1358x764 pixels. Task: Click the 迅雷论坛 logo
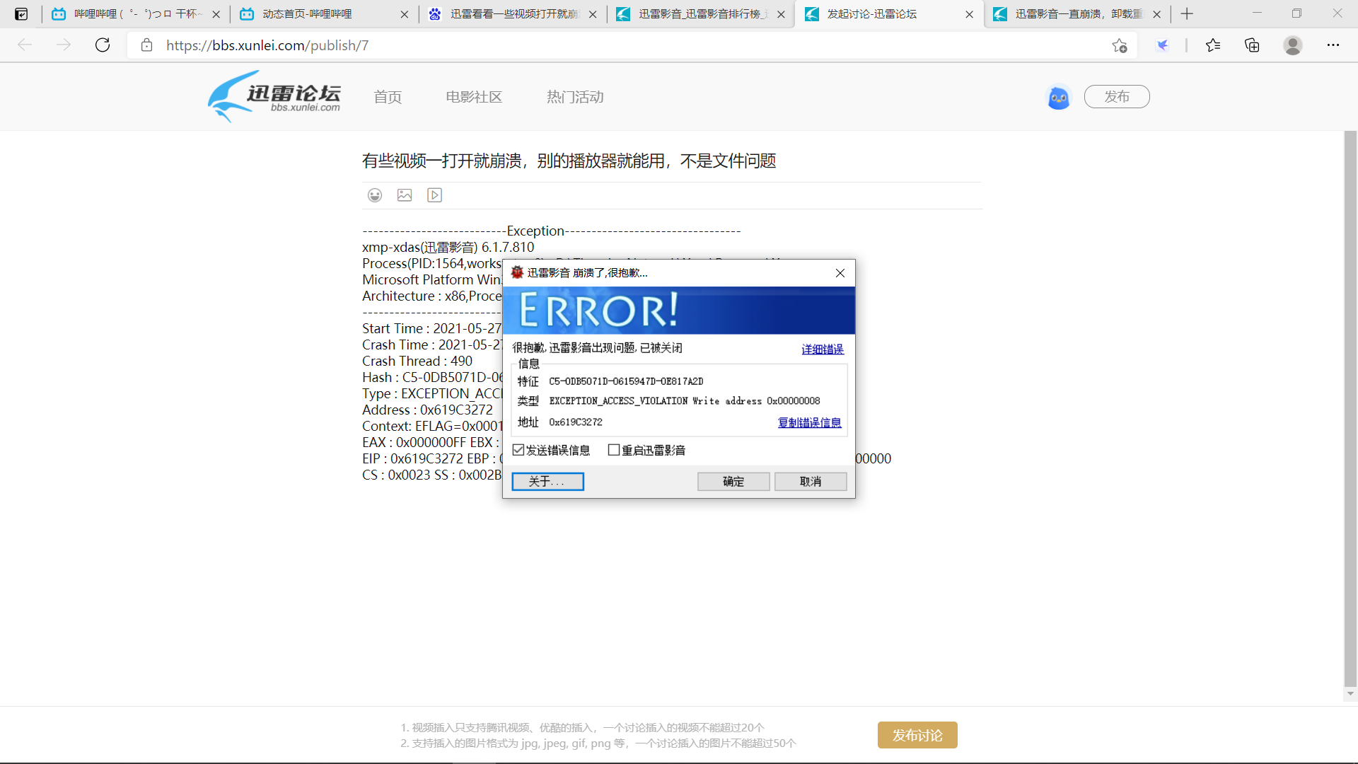[274, 96]
